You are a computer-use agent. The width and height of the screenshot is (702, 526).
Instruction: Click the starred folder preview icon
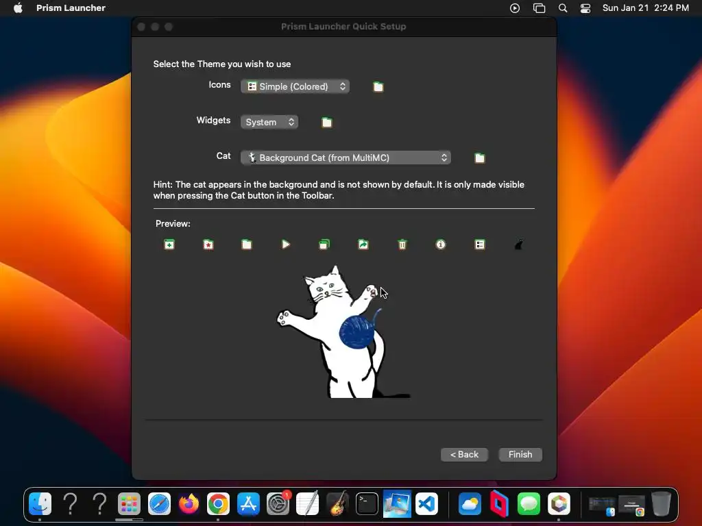pos(208,245)
